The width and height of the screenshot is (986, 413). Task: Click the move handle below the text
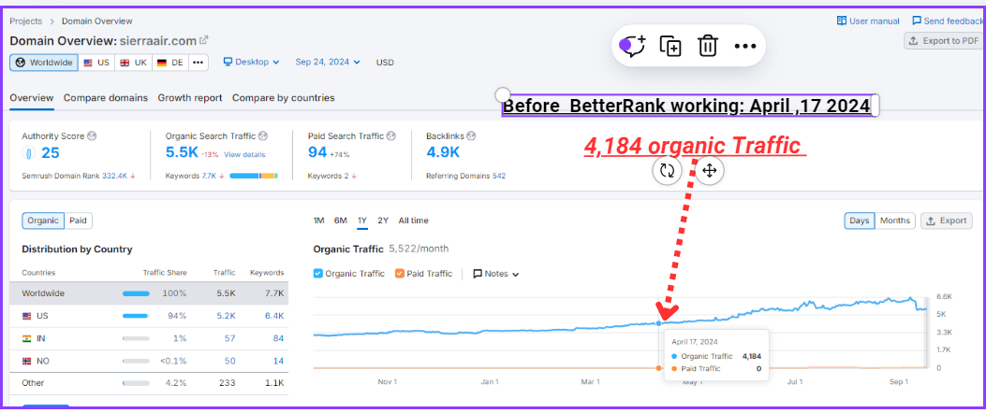(710, 170)
